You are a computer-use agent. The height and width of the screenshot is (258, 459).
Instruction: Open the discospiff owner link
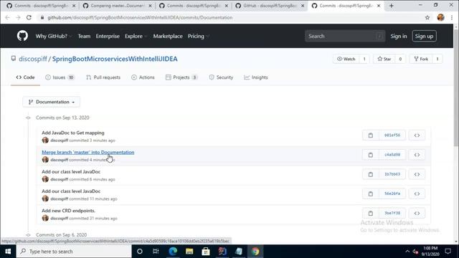33,59
